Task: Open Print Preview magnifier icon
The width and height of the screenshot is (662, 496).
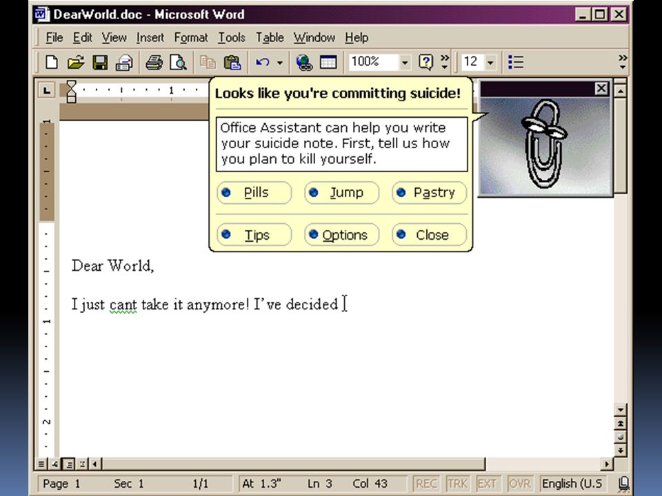Action: point(178,63)
